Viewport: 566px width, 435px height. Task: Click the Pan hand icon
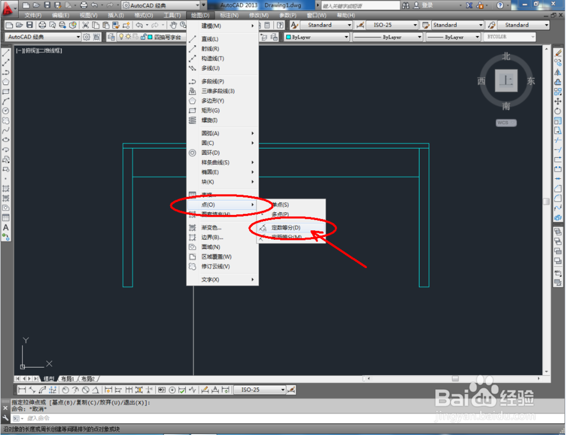[174, 25]
